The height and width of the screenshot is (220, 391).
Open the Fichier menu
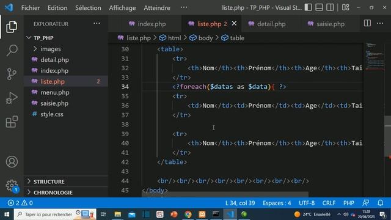pyautogui.click(x=31, y=8)
